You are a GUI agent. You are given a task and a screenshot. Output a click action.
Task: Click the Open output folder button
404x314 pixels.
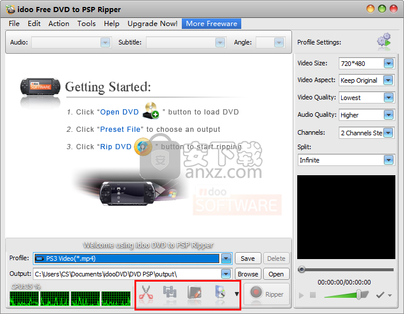276,274
